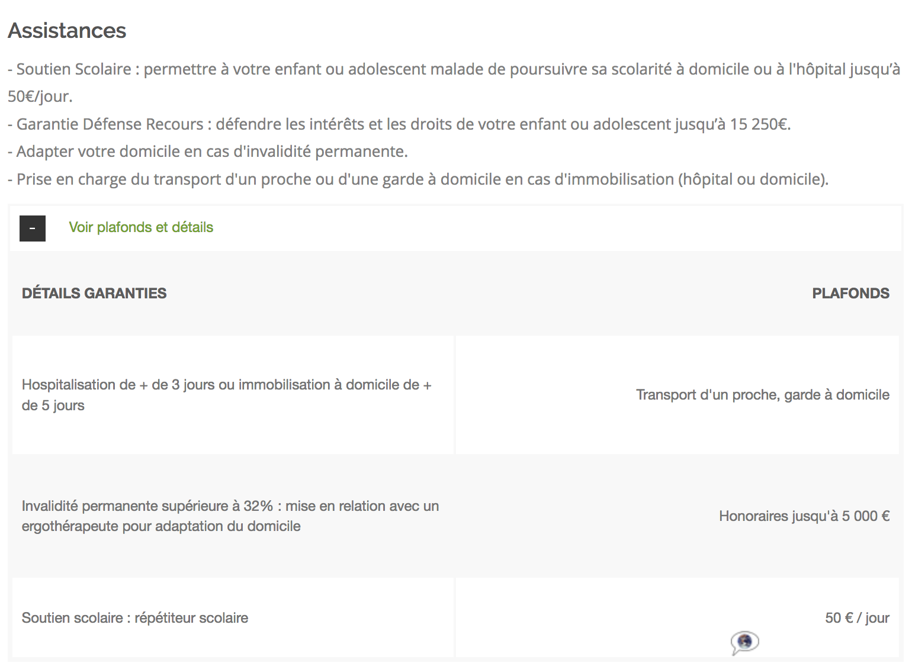
Task: Collapse the details with the minus button
Action: [33, 228]
